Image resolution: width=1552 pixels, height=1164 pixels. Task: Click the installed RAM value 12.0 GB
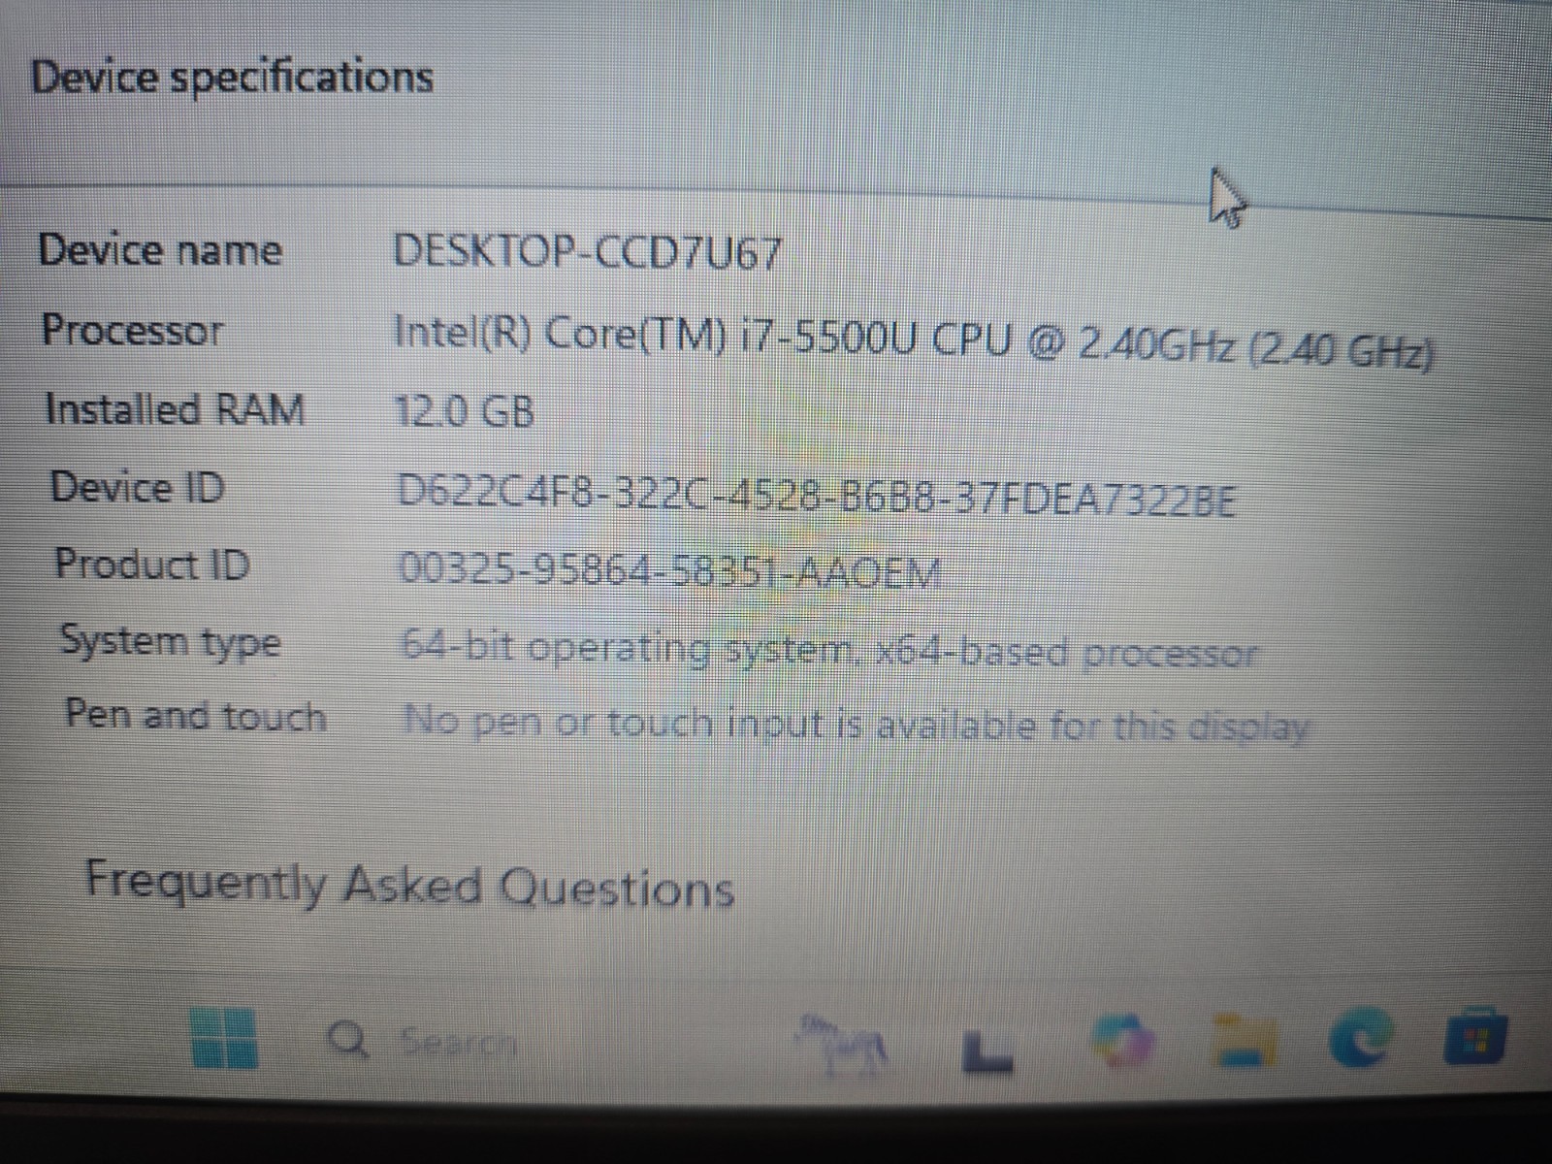click(x=465, y=411)
